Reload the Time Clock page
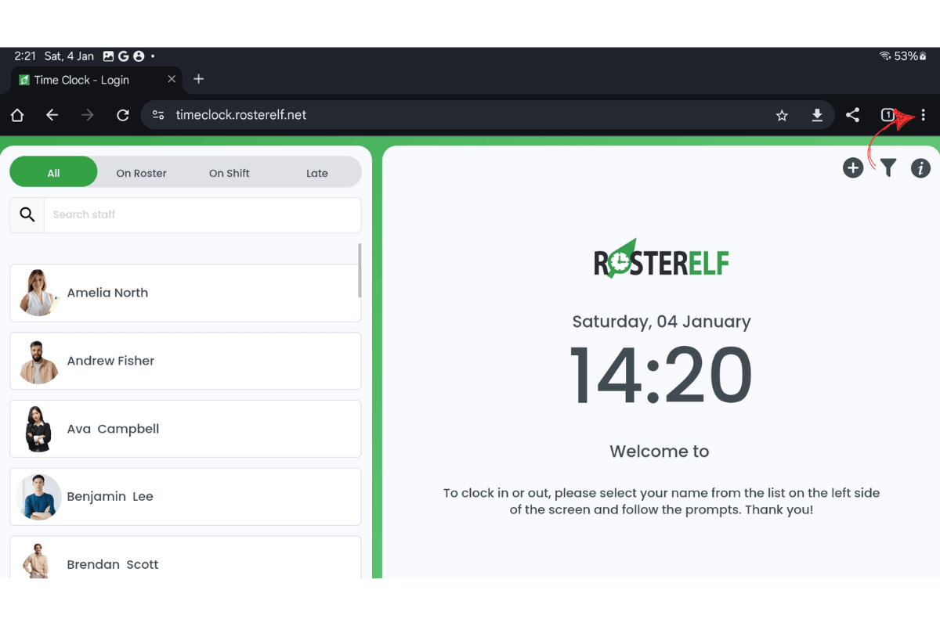 122,114
